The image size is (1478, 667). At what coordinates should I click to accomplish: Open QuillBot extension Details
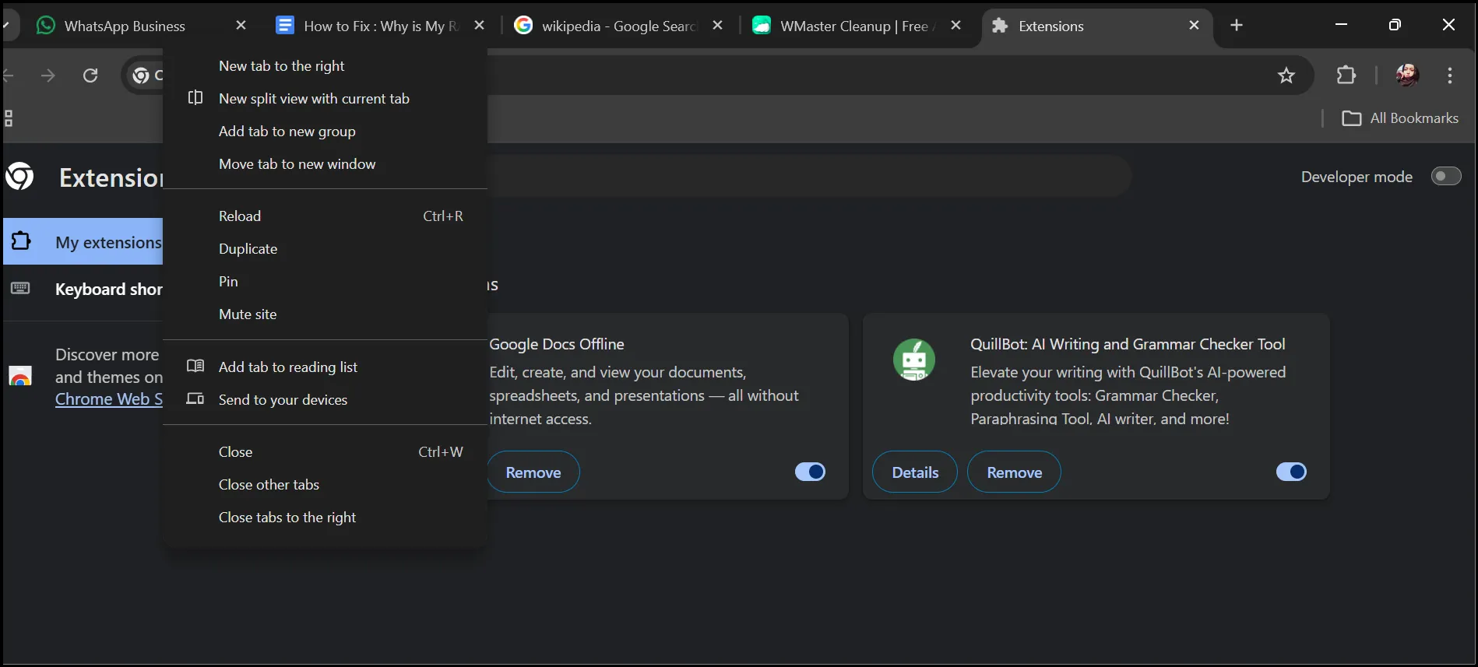[915, 472]
